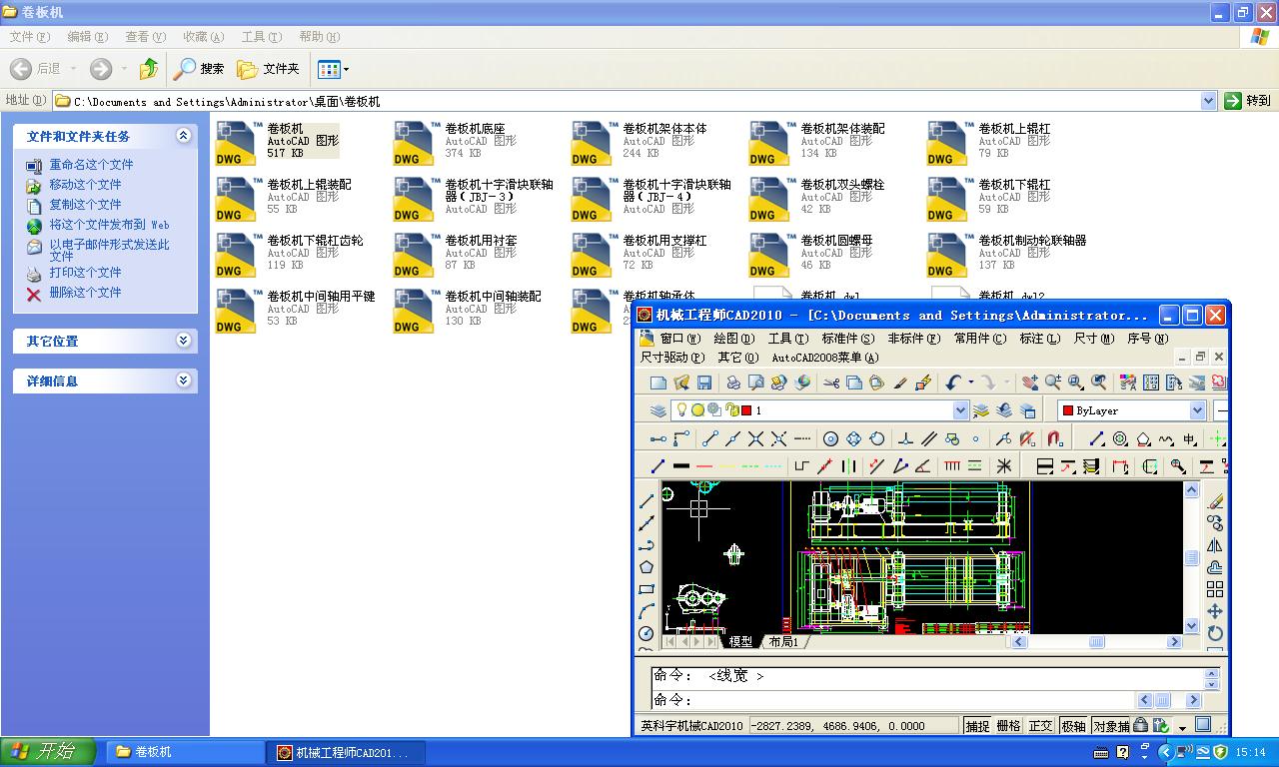Select the Arc tool in left CAD toolbar
This screenshot has height=767, width=1279.
pyautogui.click(x=646, y=611)
